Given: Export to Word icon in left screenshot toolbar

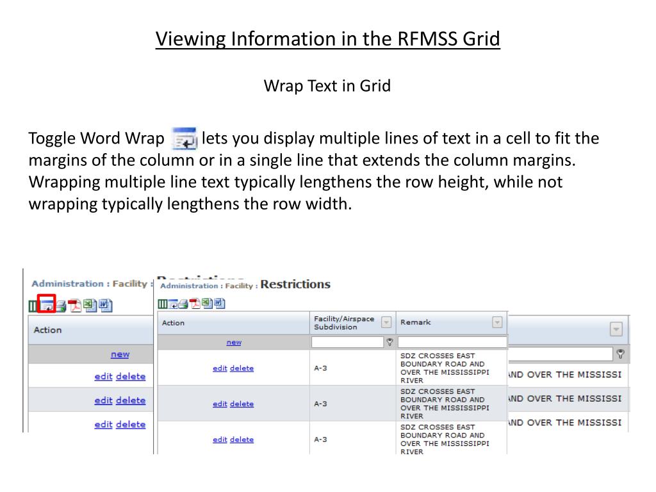Looking at the screenshot, I should click(x=106, y=306).
